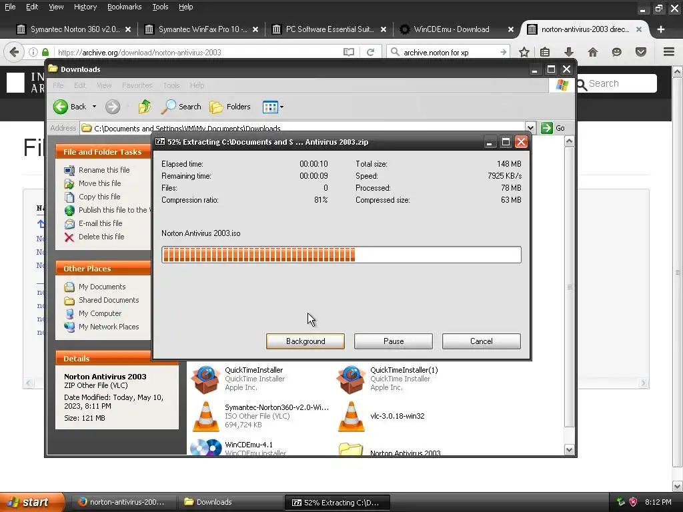683x512 pixels.
Task: Go to Firefox Home icon
Action: pyautogui.click(x=592, y=52)
